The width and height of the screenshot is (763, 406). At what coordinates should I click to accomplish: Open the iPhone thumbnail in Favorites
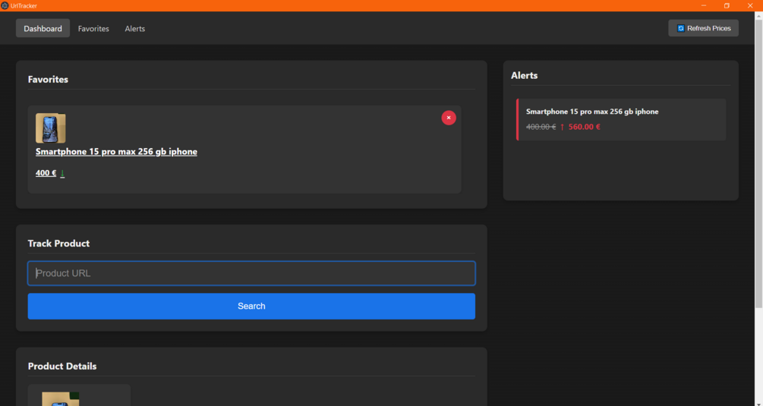pos(51,128)
